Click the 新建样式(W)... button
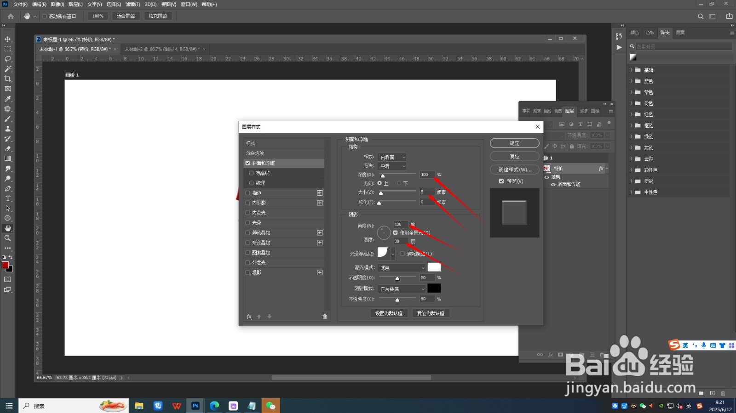Screen dimensions: 736x413 click(x=514, y=170)
